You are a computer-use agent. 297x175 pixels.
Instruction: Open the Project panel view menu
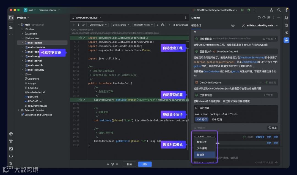(23, 18)
